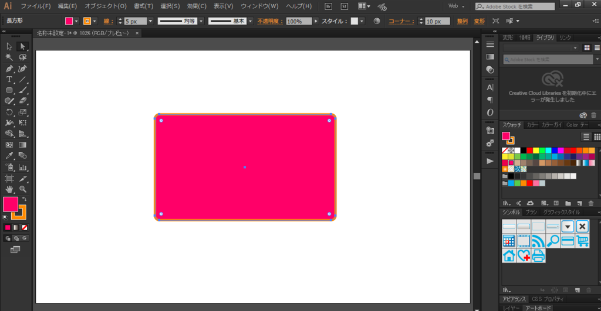The height and width of the screenshot is (311, 601).
Task: Select the Lasso tool
Action: [22, 57]
